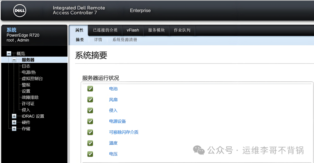This screenshot has height=163, width=314.
Task: Click the Enterprise license label
Action: [x=140, y=10]
